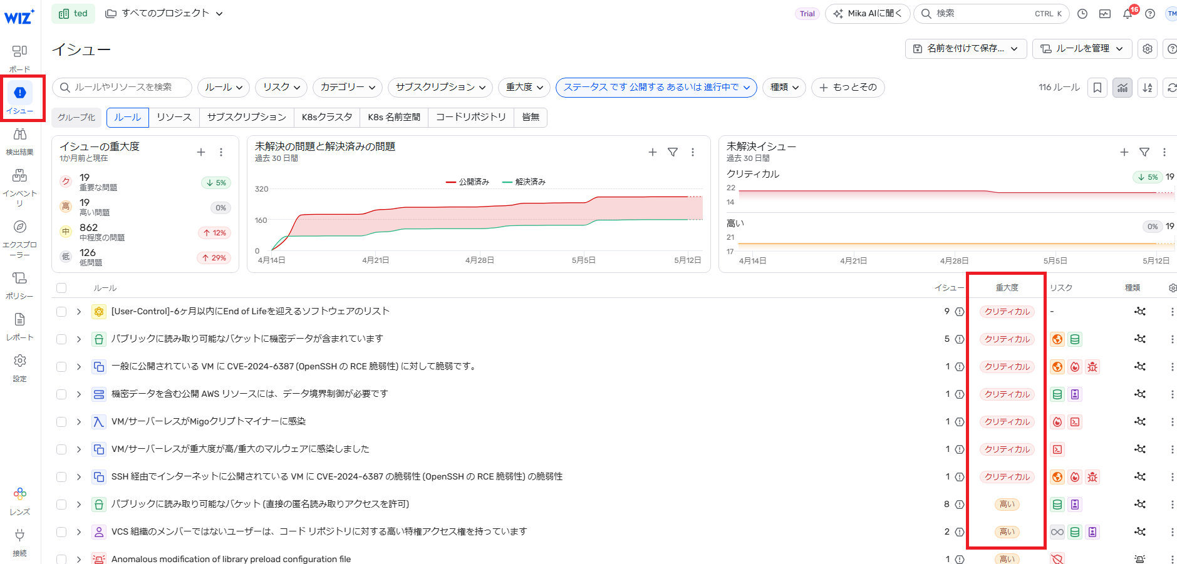Click the ルールやリソースを検索 search field
Viewport: 1177px width, 564px height.
[123, 88]
